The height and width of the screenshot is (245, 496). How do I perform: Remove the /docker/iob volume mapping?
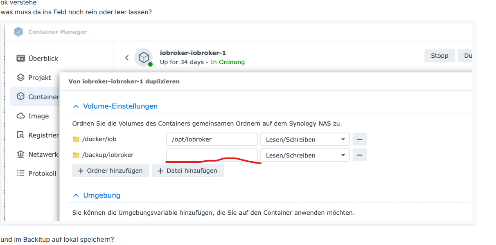[359, 139]
